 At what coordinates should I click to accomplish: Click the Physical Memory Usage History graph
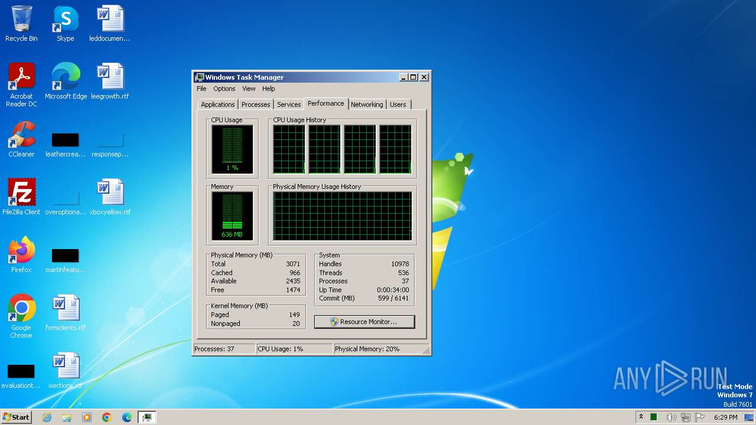[x=343, y=216]
